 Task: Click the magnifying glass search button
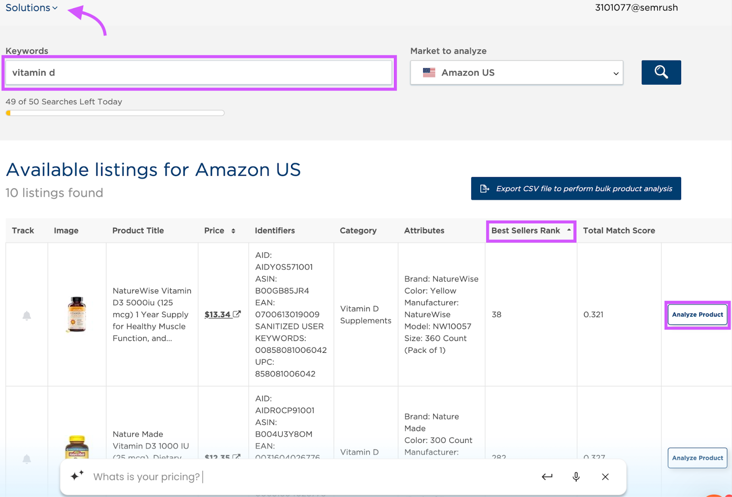point(661,72)
